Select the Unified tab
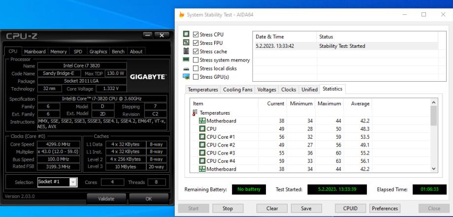 coord(309,90)
